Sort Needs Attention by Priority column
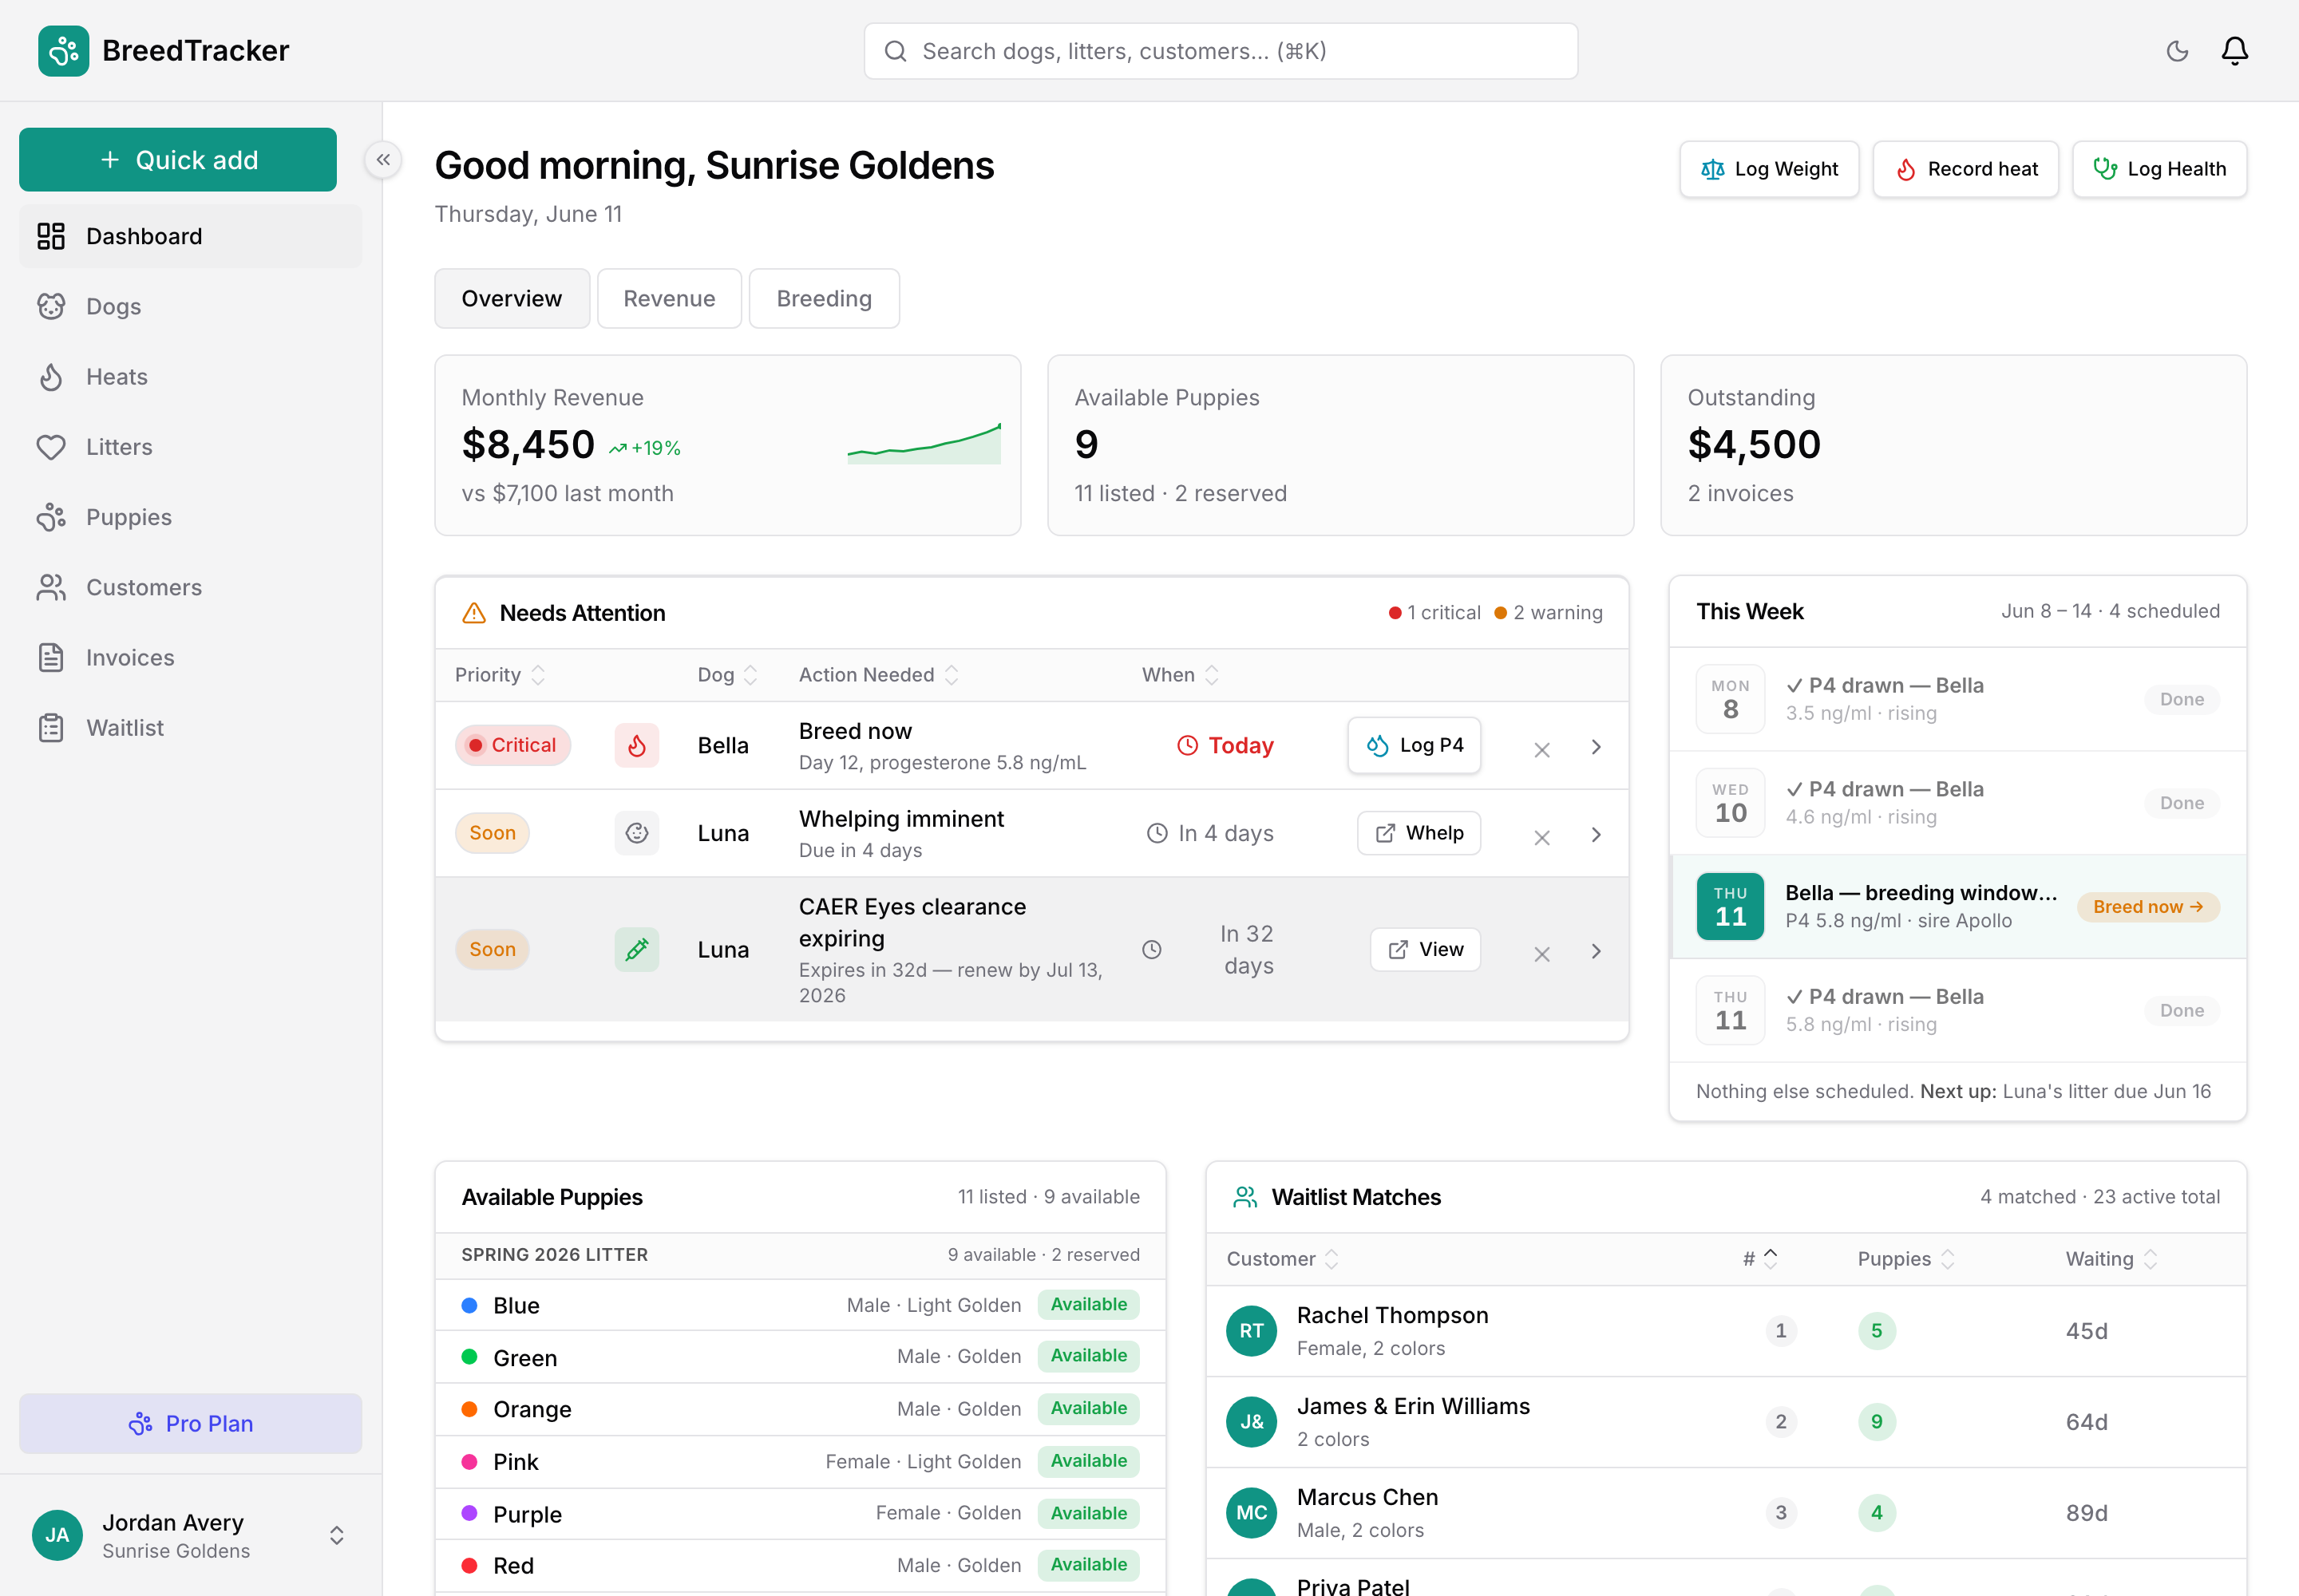Viewport: 2299px width, 1596px height. [499, 675]
